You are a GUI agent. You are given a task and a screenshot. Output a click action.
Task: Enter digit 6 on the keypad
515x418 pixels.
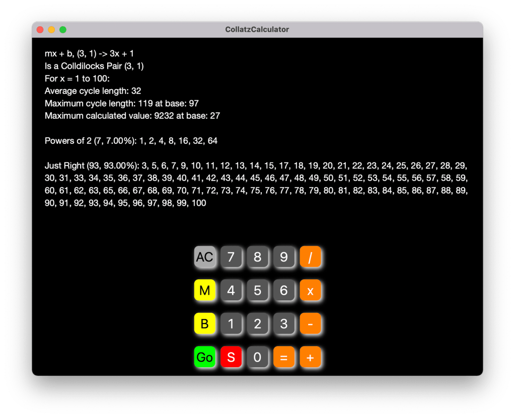[x=284, y=290]
